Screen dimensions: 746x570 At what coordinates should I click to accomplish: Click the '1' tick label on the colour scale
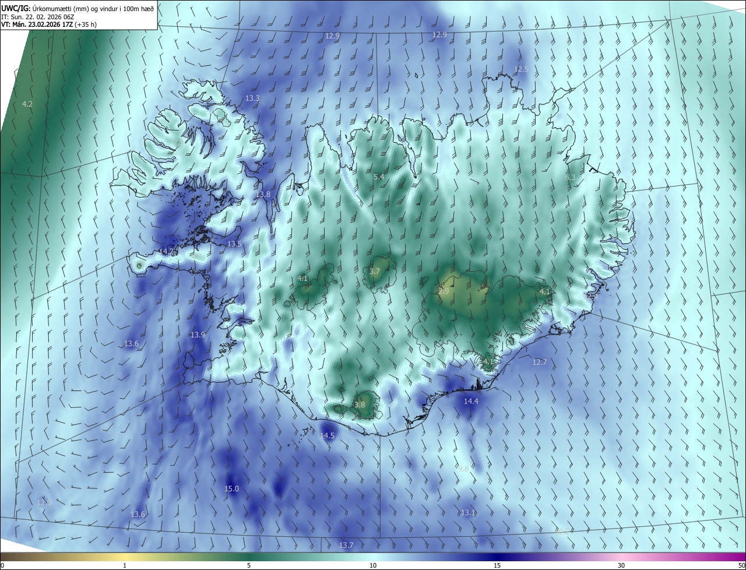coord(125,565)
